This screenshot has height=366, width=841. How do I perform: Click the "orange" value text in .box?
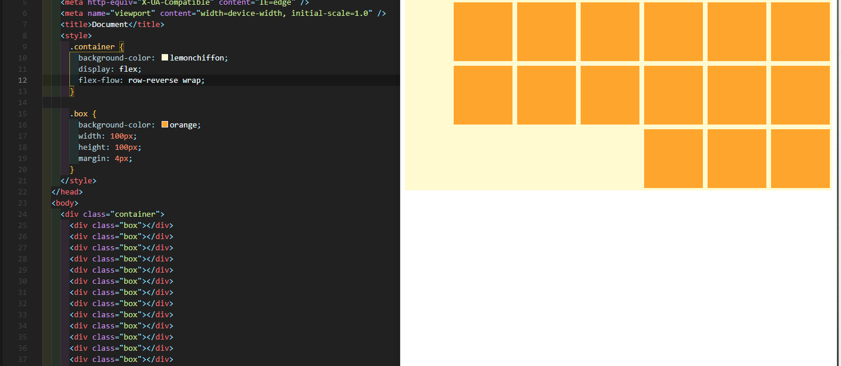(x=183, y=125)
